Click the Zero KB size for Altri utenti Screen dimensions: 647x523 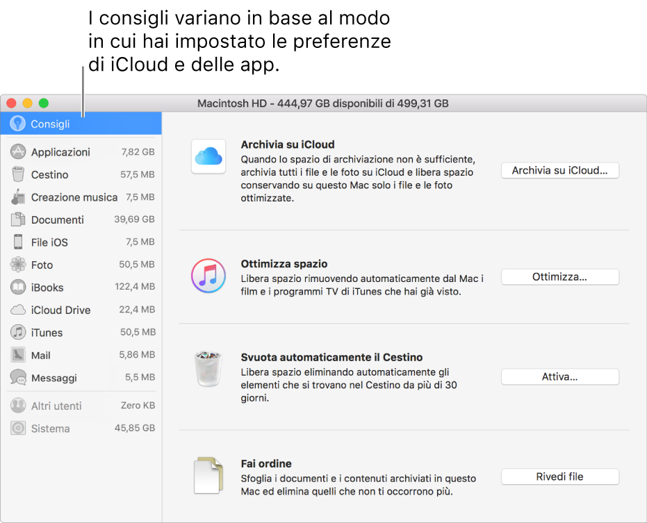[x=138, y=406]
